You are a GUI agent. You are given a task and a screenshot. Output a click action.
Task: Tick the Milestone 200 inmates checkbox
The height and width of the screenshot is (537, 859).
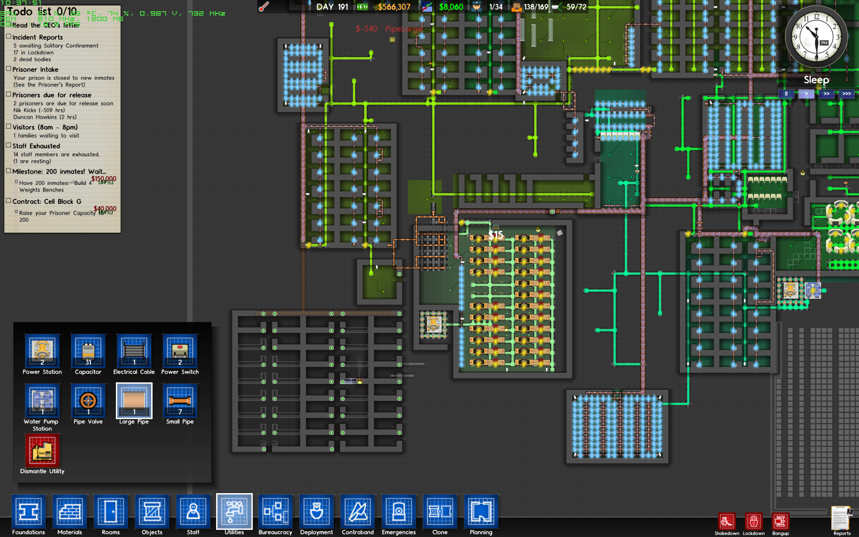coord(9,170)
